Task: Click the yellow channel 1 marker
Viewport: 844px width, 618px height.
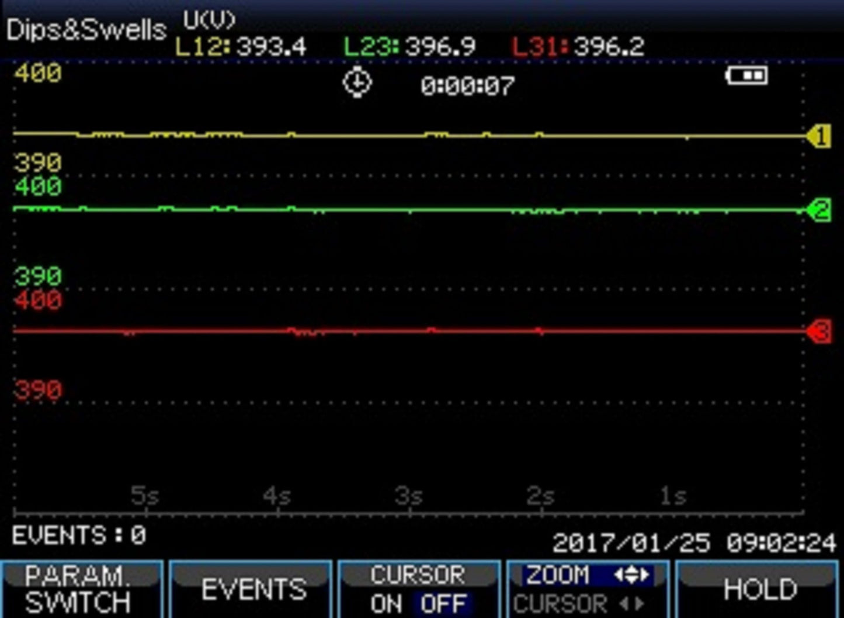Action: coord(819,137)
